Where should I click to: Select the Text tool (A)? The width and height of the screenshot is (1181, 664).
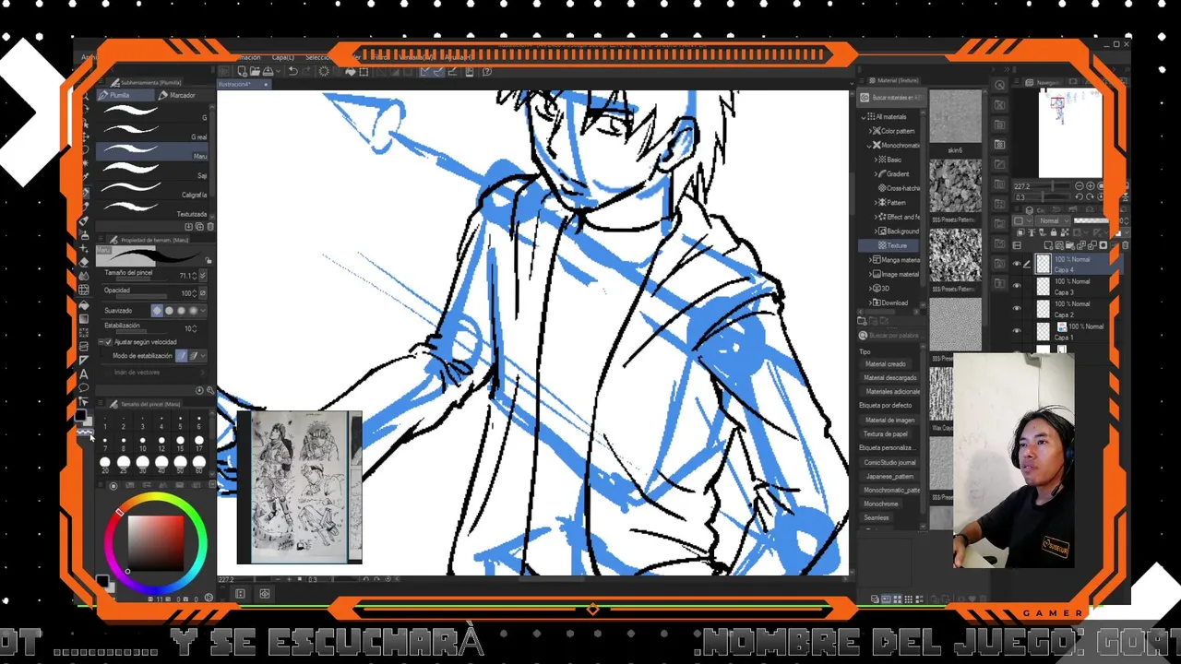click(83, 375)
